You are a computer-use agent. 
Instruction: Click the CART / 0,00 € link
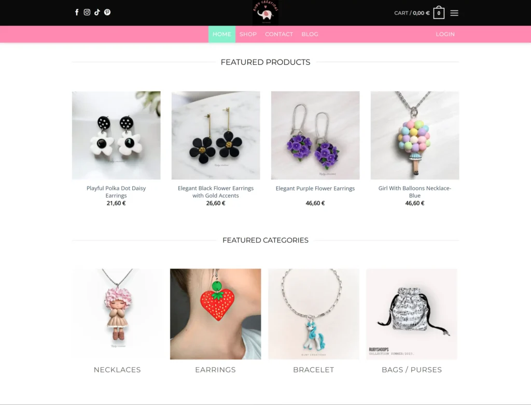coord(412,13)
